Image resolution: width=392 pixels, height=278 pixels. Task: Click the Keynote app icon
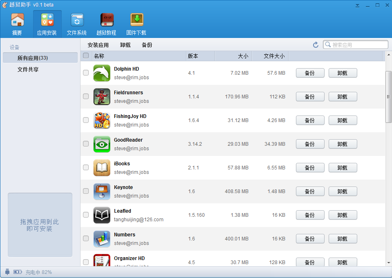coord(101,191)
